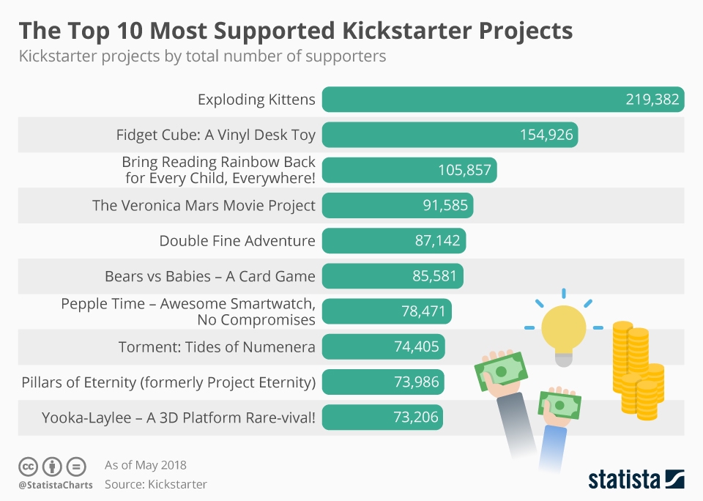This screenshot has height=501, width=703.
Task: Click the Statista logo arrow icon
Action: 674,478
